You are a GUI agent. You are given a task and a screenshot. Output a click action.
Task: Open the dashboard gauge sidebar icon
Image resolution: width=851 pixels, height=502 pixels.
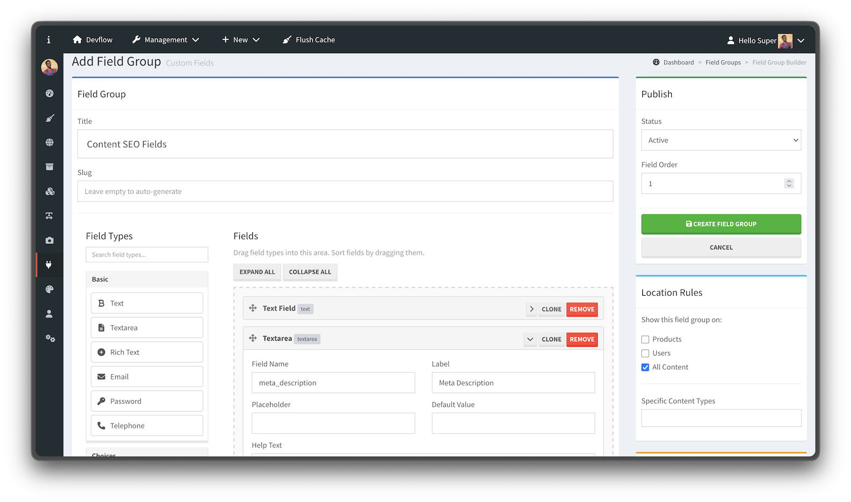[49, 94]
